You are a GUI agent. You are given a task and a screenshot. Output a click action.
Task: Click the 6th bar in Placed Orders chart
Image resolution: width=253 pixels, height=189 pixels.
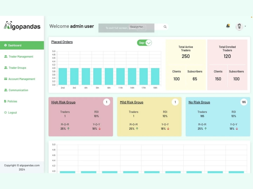[x=109, y=76]
